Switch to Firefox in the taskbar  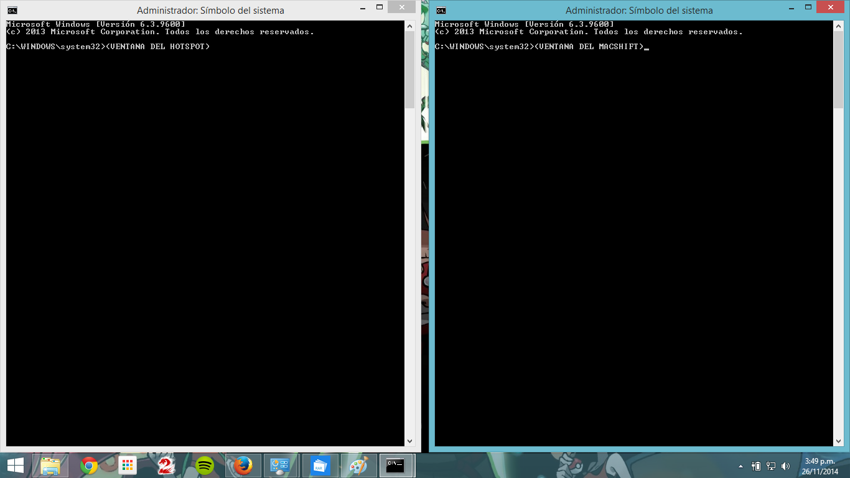tap(243, 466)
